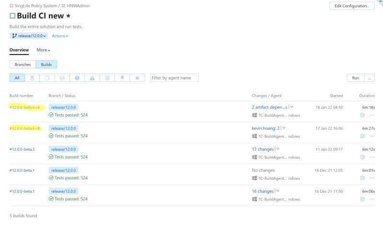Open 16 changes link
The image size is (383, 230).
[262, 191]
